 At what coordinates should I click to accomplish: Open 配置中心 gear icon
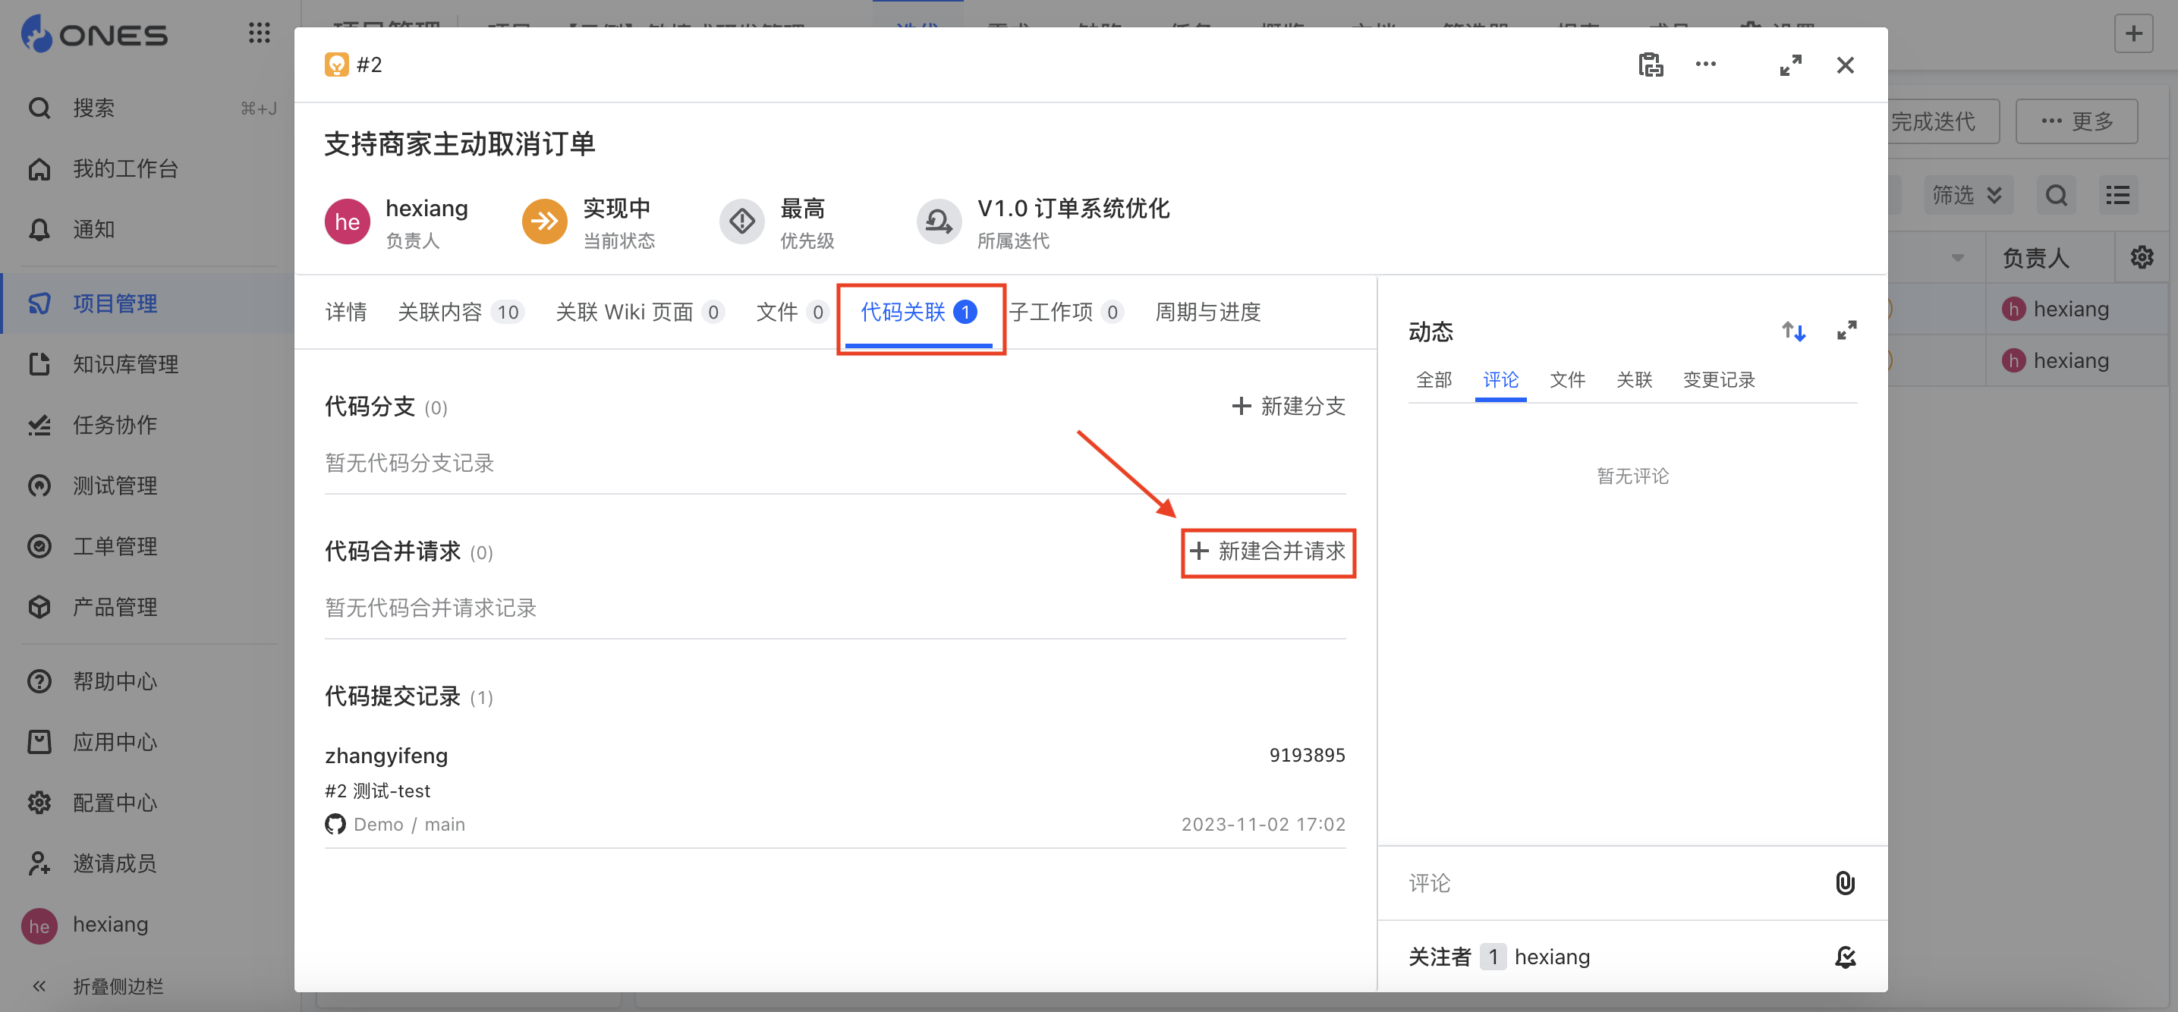(x=39, y=803)
